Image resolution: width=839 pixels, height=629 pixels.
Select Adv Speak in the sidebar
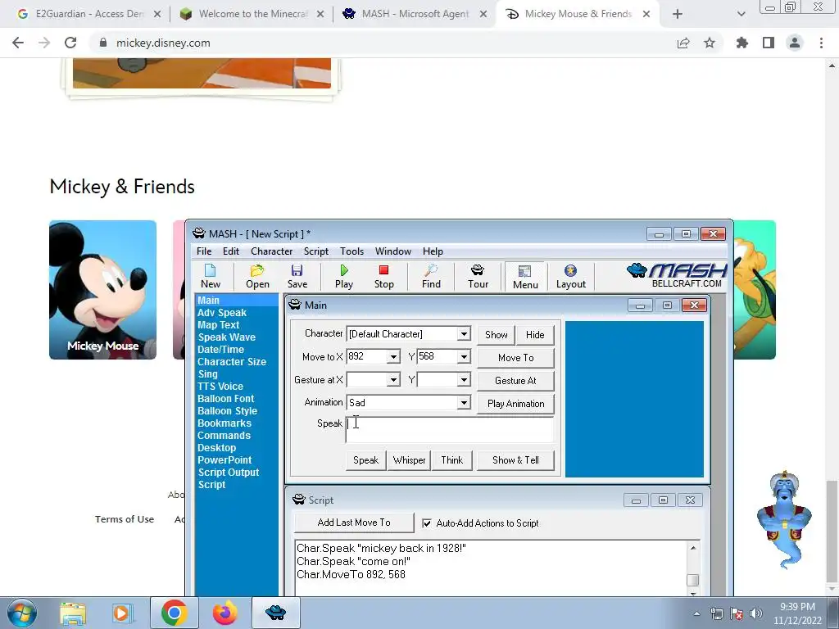[222, 313]
